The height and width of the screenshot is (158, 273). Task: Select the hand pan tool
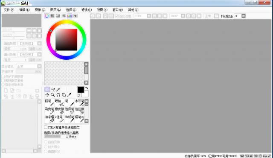(x=64, y=95)
